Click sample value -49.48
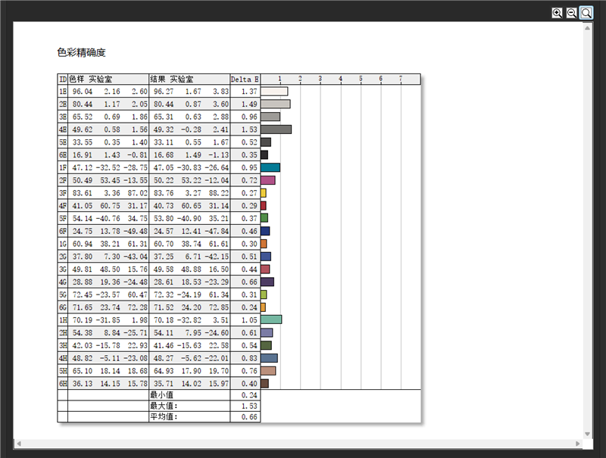Image resolution: width=606 pixels, height=458 pixels. point(136,231)
